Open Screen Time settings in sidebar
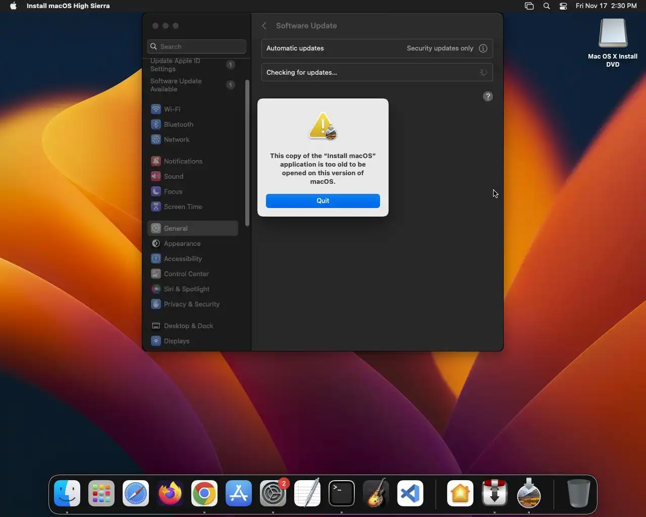 [x=192, y=206]
